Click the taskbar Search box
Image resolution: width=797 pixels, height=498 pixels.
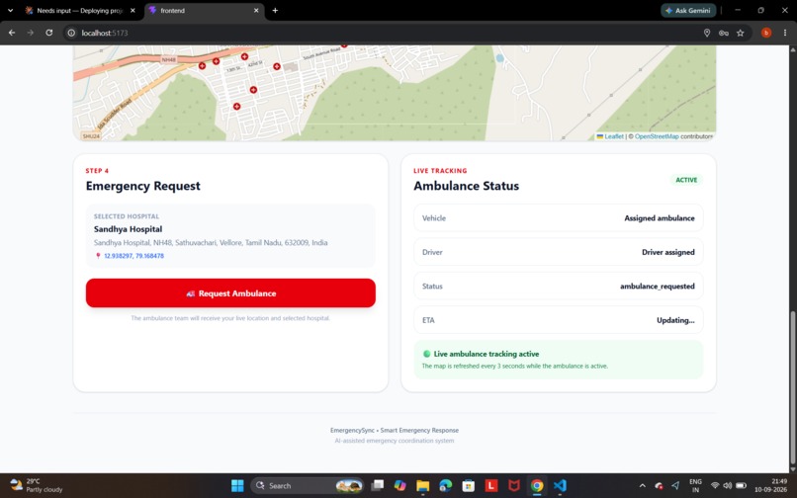tap(307, 485)
